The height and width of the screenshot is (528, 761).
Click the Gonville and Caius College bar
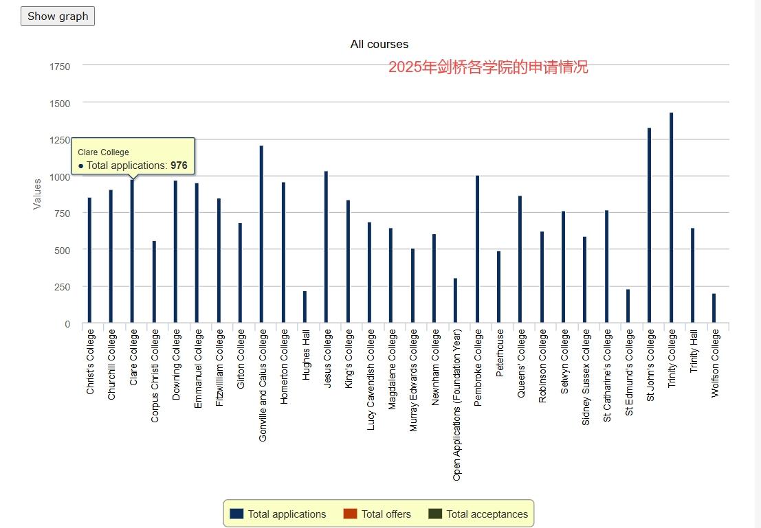pyautogui.click(x=262, y=234)
